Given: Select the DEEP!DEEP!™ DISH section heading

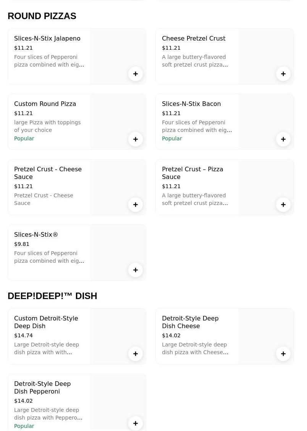Looking at the screenshot, I should pyautogui.click(x=52, y=296).
